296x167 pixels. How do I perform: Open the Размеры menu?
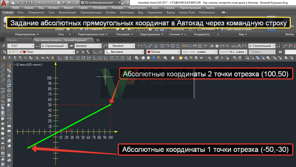click(118, 8)
